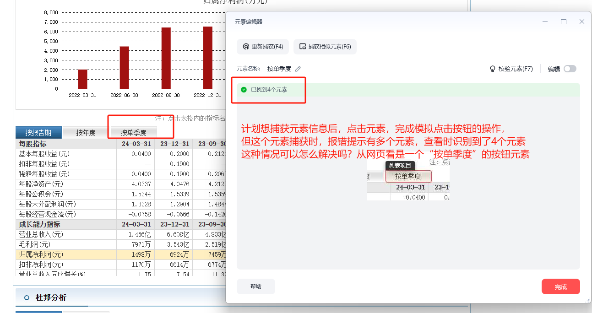Toggle the 编辑 edit switch

(570, 69)
